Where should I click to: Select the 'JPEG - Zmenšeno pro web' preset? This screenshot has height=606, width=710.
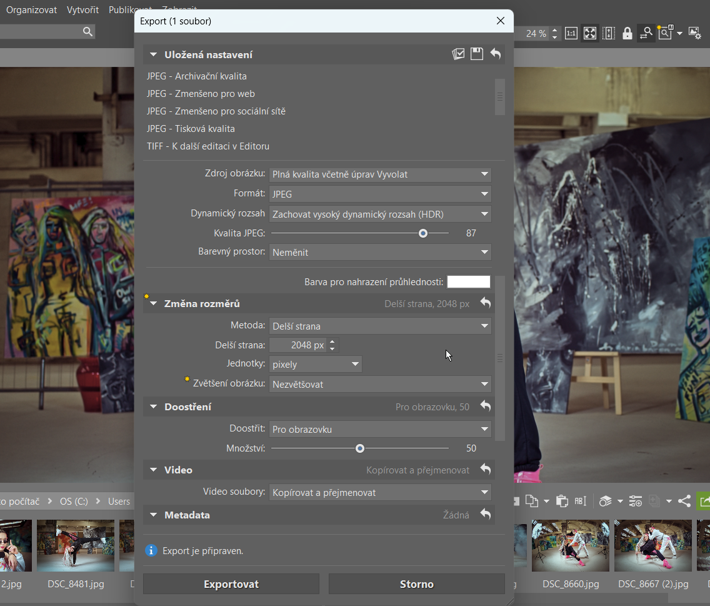point(201,94)
